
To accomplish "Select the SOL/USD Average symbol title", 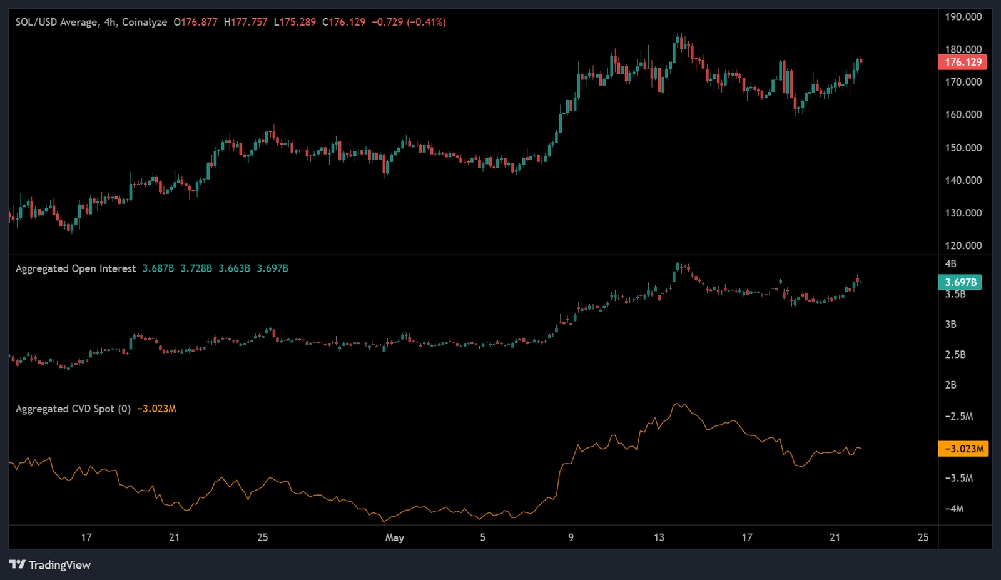I will pos(56,22).
